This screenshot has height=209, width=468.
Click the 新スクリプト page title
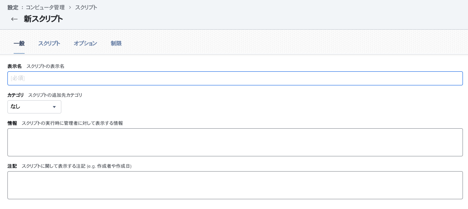point(43,19)
